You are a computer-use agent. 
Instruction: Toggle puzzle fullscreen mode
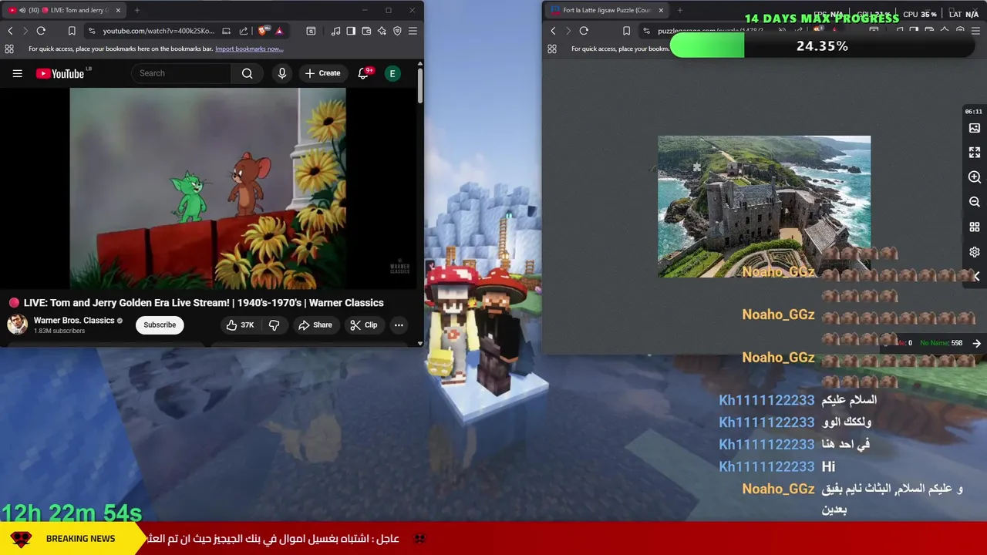click(x=975, y=153)
